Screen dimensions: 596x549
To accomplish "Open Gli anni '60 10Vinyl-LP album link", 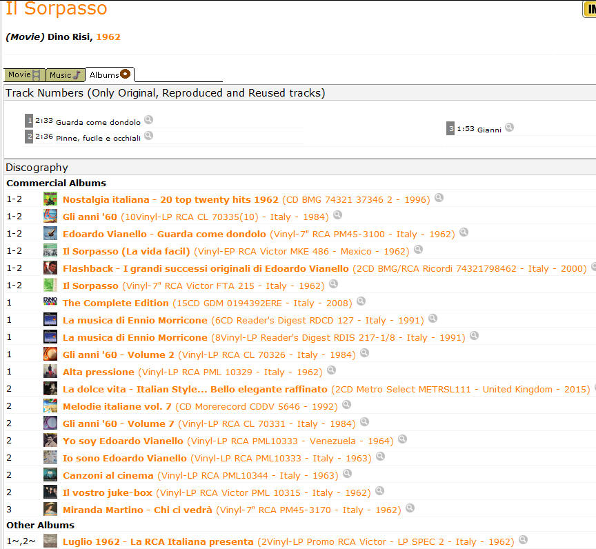I will coord(196,217).
